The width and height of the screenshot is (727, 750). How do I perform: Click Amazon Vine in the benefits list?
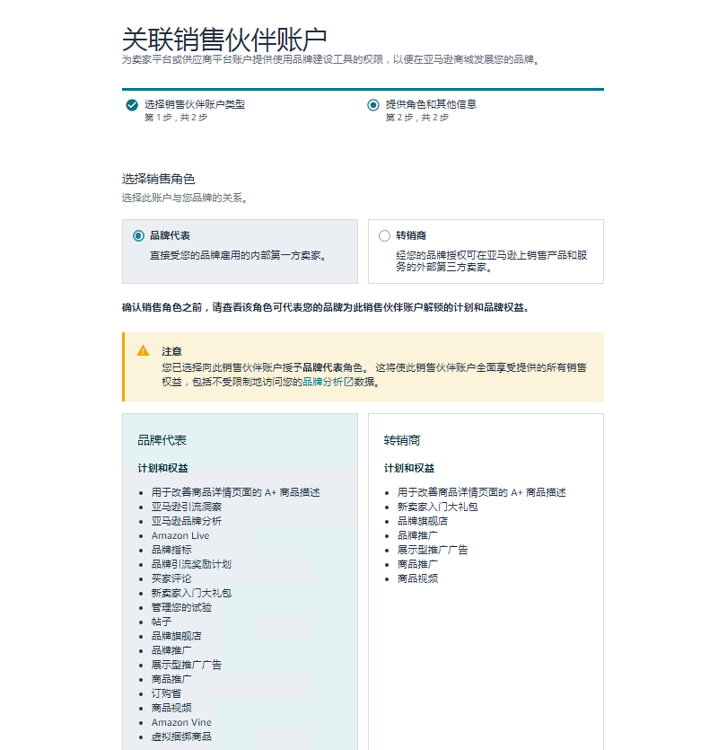click(181, 722)
